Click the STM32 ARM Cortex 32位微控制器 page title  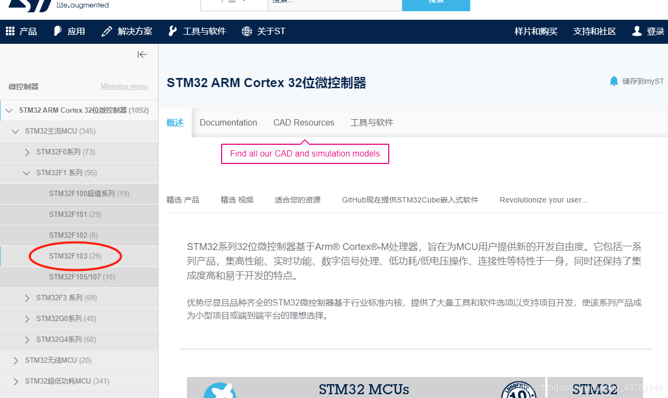pyautogui.click(x=266, y=83)
